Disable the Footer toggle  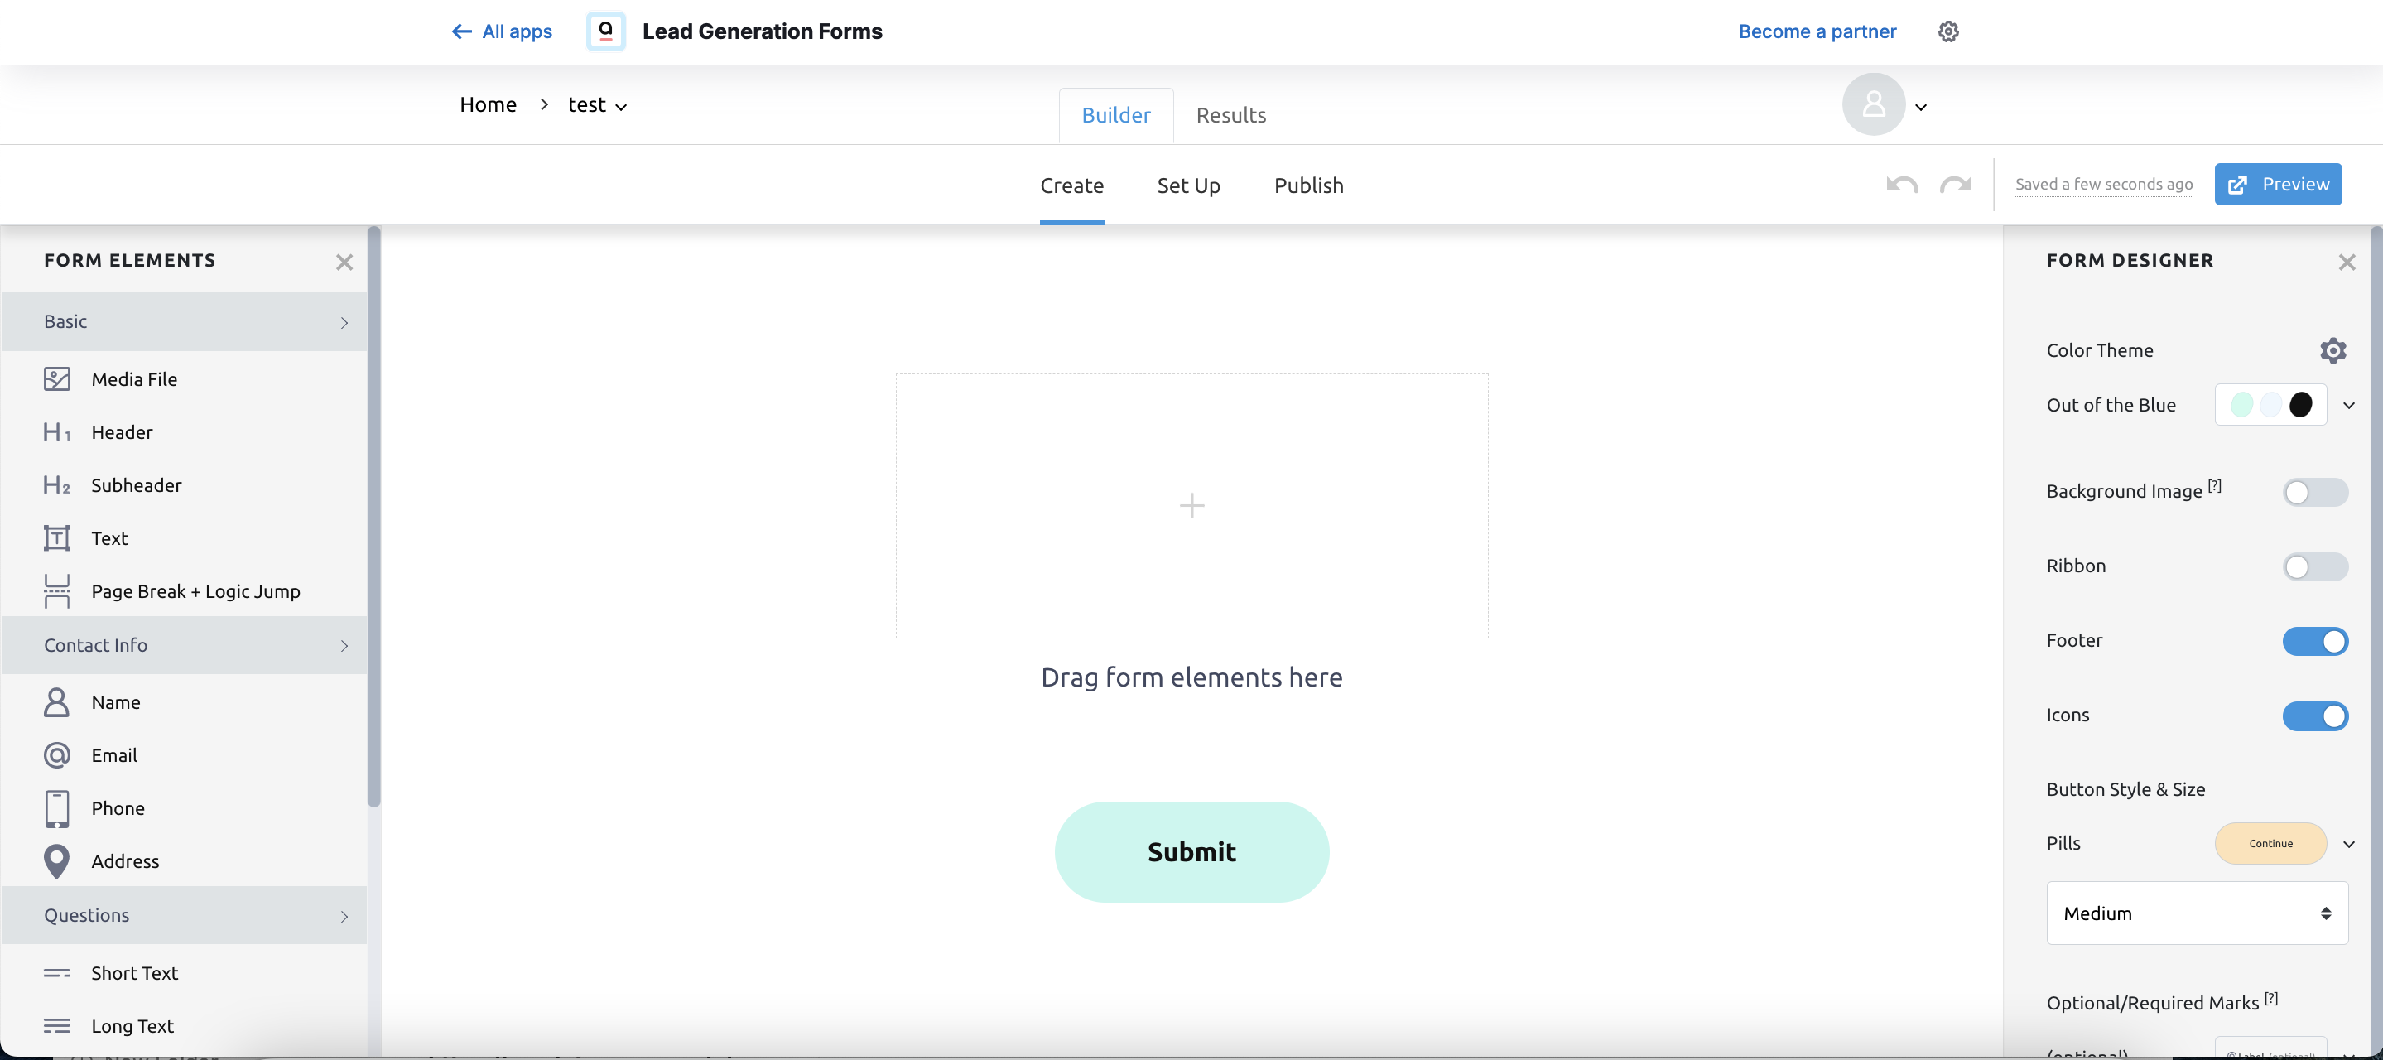click(x=2314, y=641)
